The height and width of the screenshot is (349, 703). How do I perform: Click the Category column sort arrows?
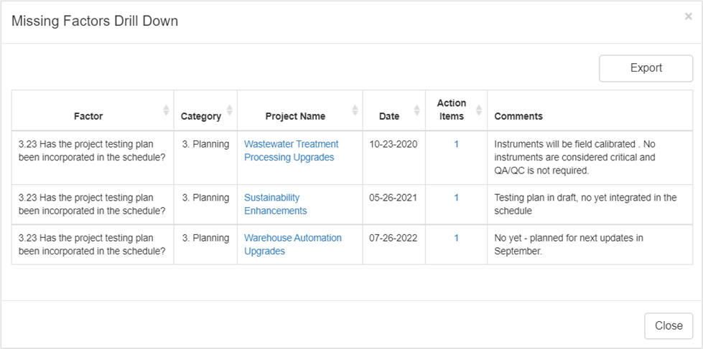(x=230, y=110)
